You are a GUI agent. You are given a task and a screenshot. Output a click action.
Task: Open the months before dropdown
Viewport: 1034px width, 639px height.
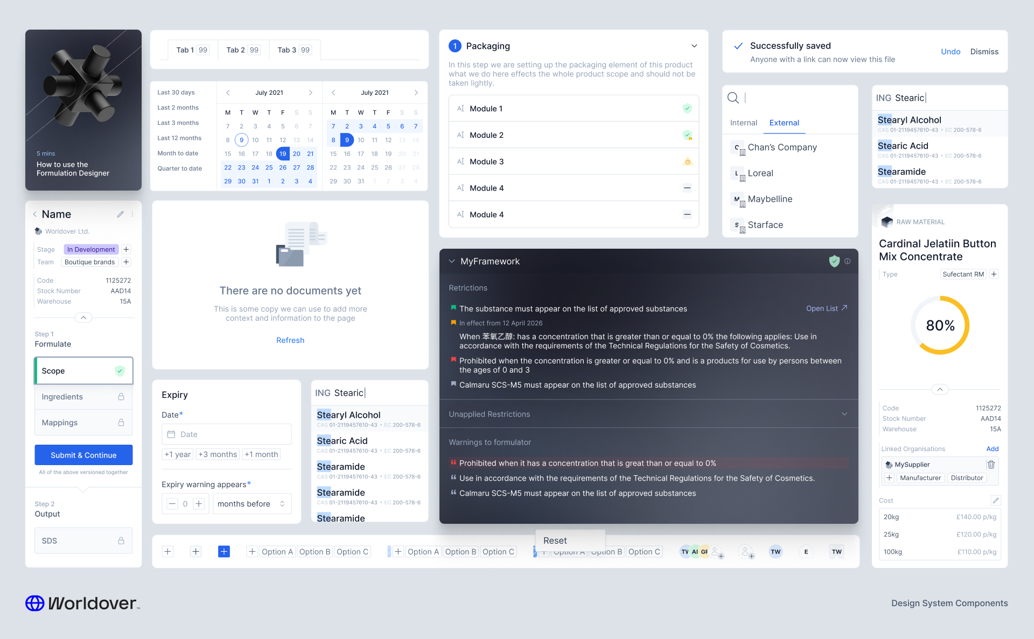coord(251,504)
